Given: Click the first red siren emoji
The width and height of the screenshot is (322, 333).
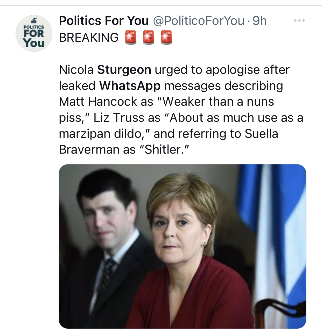Looking at the screenshot, I should coord(131,38).
